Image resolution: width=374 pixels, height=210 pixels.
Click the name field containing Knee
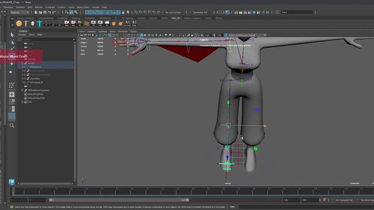pos(297,12)
